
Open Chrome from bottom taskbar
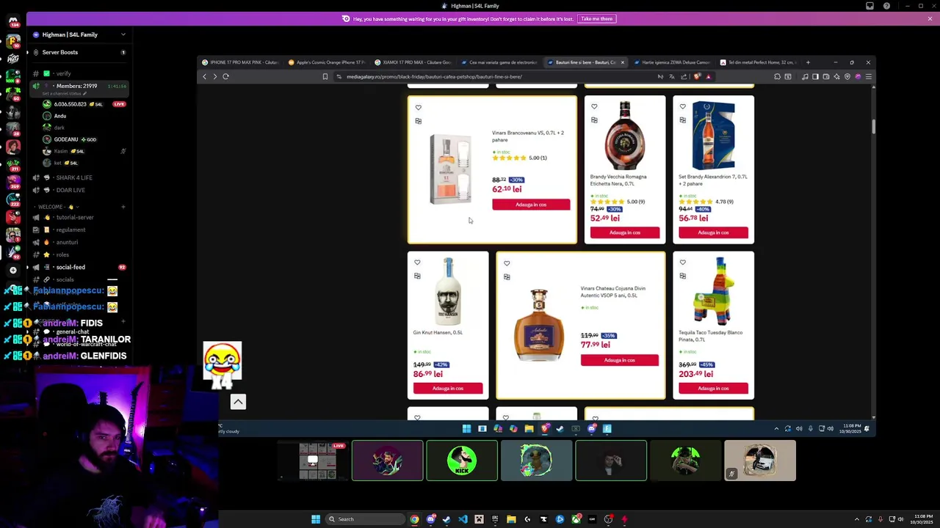coord(414,519)
